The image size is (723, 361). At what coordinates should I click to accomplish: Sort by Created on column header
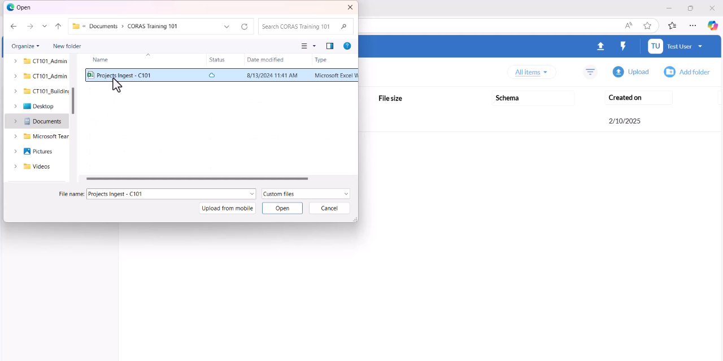pos(625,98)
